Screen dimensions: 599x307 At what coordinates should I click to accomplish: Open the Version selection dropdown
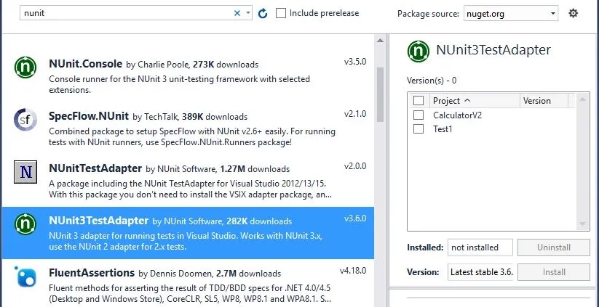(480, 272)
